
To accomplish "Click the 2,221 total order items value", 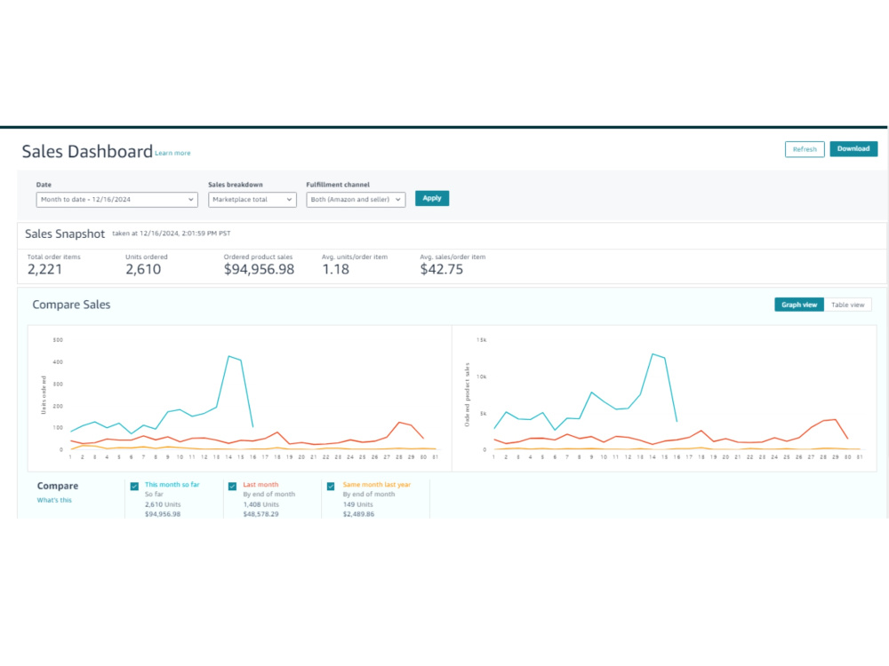I will (x=44, y=270).
